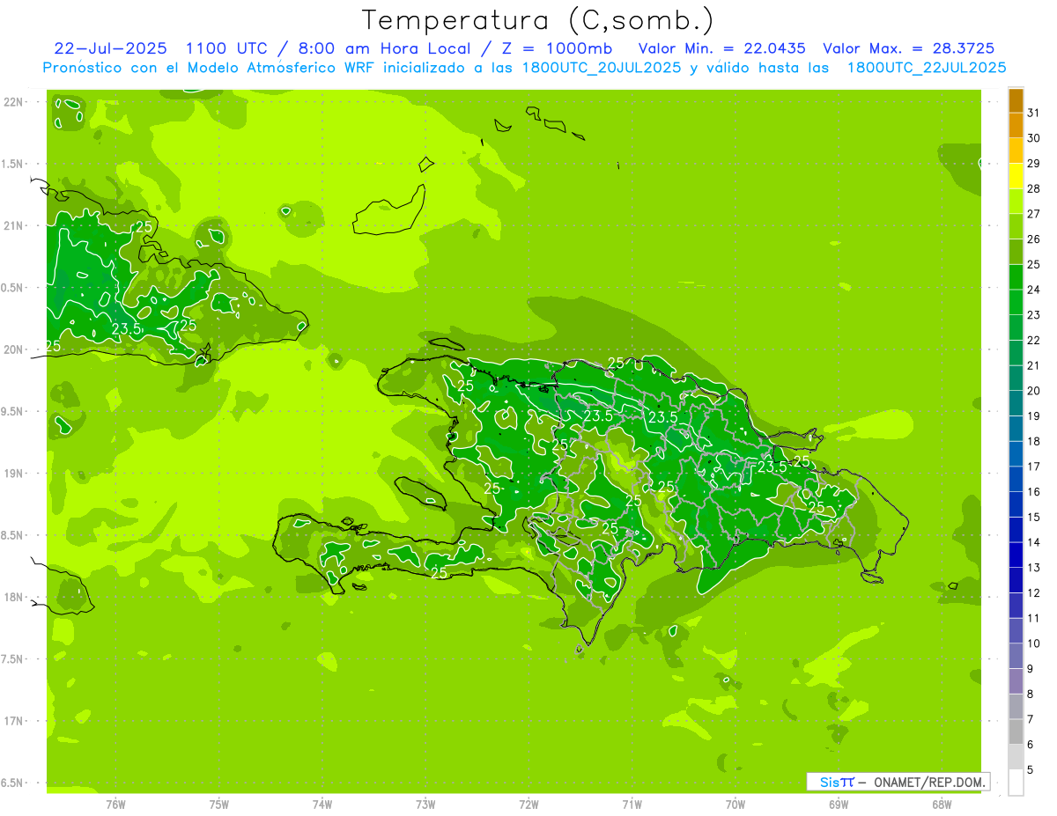The width and height of the screenshot is (1057, 816).
Task: Click the 1100 UTC time text
Action: tap(227, 48)
